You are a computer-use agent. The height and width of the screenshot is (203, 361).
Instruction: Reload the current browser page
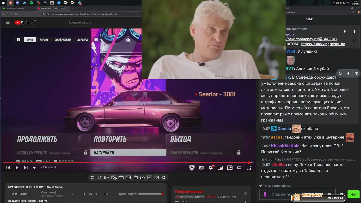[x=12, y=14]
